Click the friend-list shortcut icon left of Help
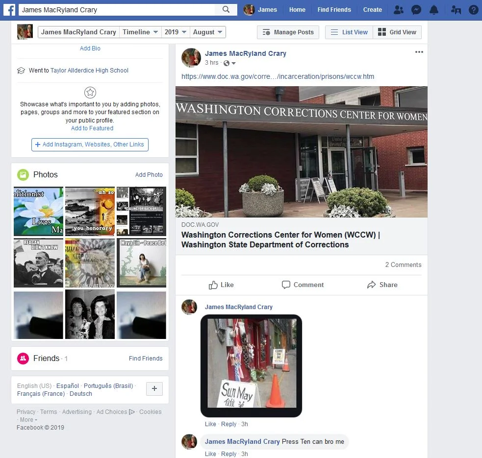482x458 pixels. point(456,10)
